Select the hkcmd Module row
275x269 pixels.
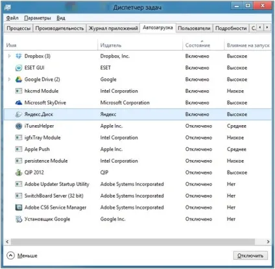tap(137, 91)
